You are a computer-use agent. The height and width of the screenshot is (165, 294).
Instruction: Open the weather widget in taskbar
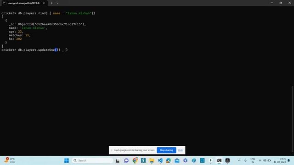pos(10,160)
